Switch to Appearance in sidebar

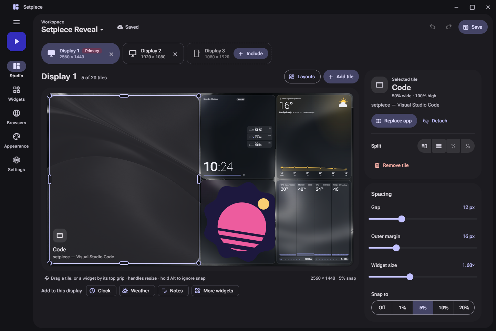pyautogui.click(x=17, y=140)
